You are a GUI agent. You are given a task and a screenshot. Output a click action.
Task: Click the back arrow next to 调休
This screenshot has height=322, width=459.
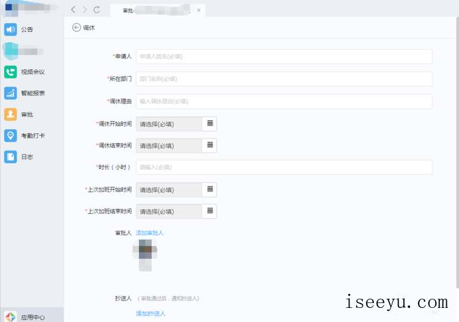point(76,28)
